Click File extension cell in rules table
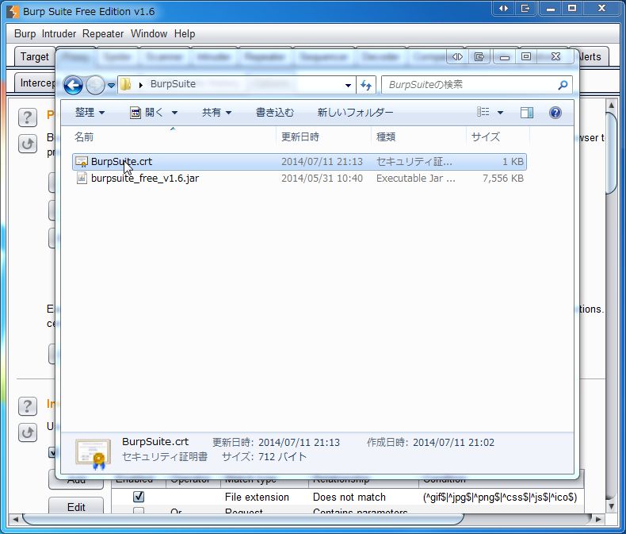 [257, 497]
